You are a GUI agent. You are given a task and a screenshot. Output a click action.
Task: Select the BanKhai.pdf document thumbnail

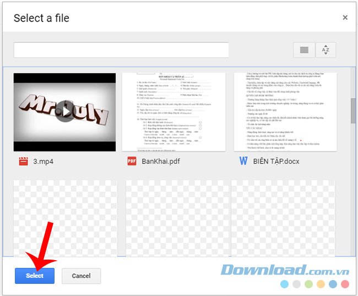click(x=173, y=112)
